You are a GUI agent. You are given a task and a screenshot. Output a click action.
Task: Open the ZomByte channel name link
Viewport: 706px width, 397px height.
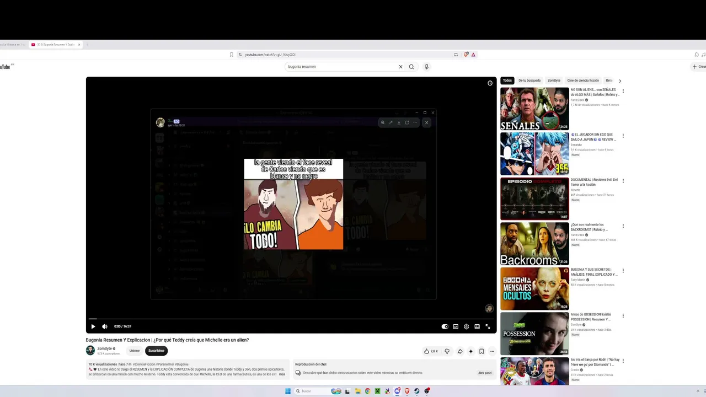pyautogui.click(x=105, y=348)
